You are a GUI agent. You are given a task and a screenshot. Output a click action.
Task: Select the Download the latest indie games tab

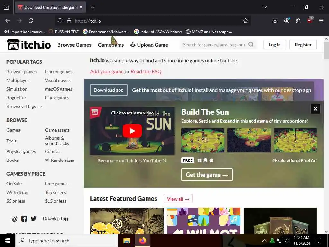coord(50,7)
